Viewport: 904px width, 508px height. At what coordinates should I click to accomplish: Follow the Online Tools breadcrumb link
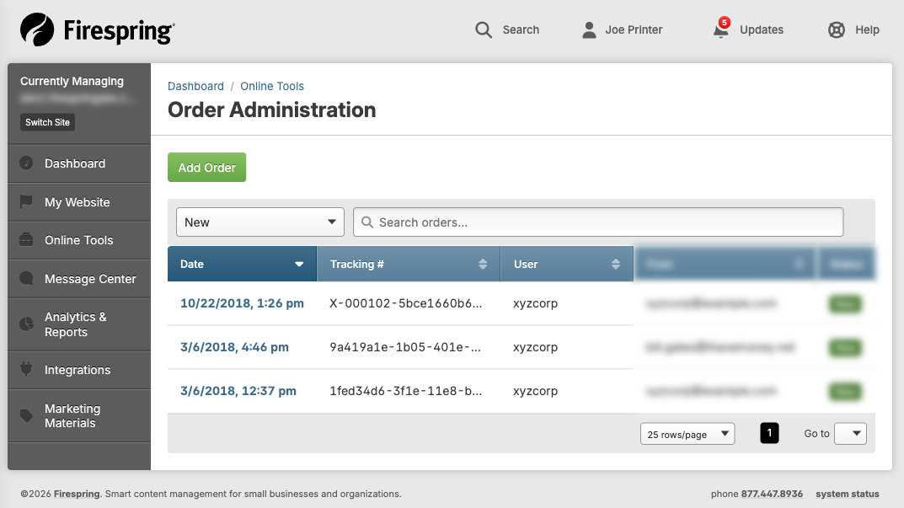coord(272,86)
